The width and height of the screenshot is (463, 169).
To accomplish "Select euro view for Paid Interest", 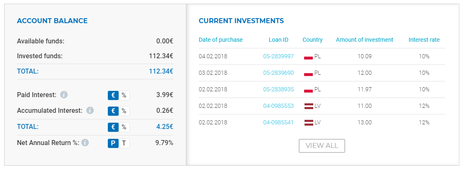I will coord(113,95).
